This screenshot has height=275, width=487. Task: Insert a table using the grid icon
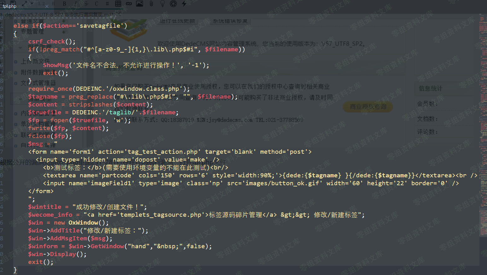coord(118,3)
